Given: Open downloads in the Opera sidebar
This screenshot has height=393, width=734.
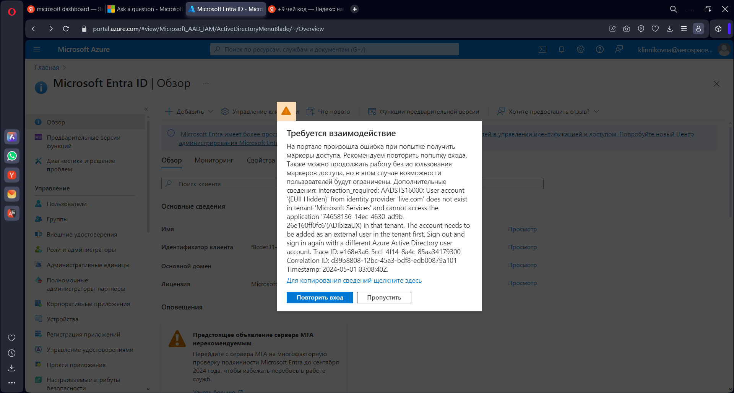Looking at the screenshot, I should (x=12, y=368).
